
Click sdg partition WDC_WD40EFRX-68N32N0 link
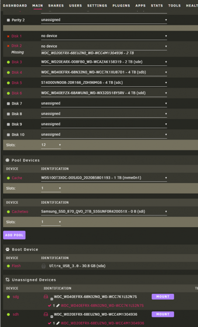point(102,306)
